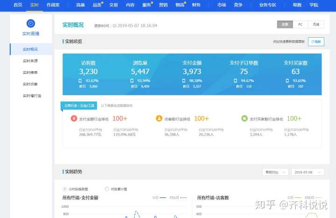
Task: Click the 支付买家数 value 63
Action: click(x=295, y=71)
